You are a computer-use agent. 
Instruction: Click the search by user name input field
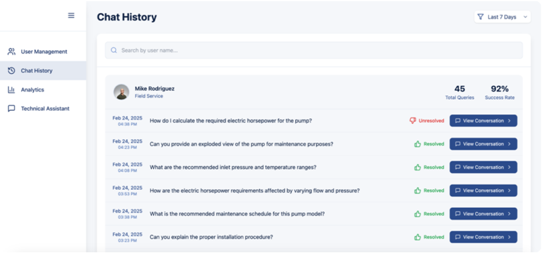click(251, 50)
